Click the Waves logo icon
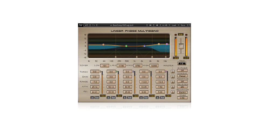This screenshot has width=269, height=134. pos(80,25)
